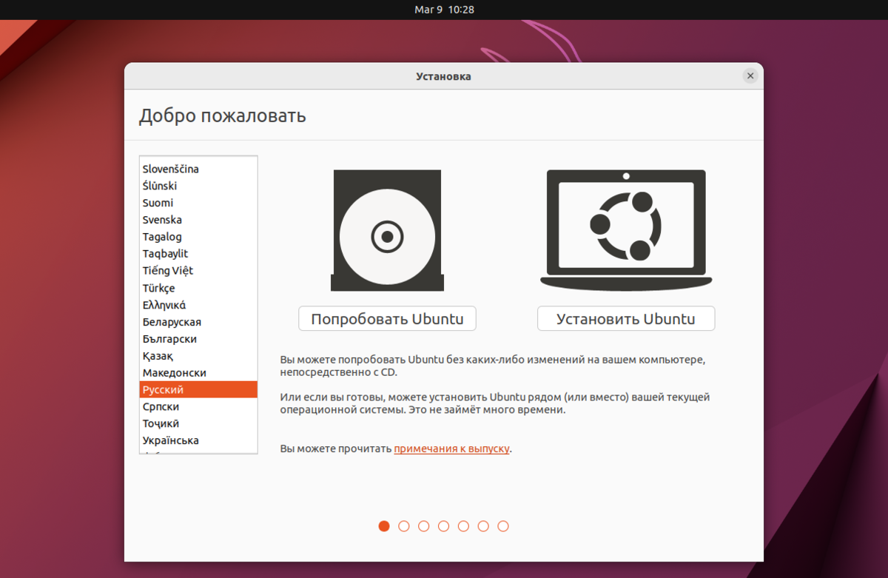This screenshot has width=888, height=578.
Task: Select Slovenščina in the language list
Action: pos(198,169)
